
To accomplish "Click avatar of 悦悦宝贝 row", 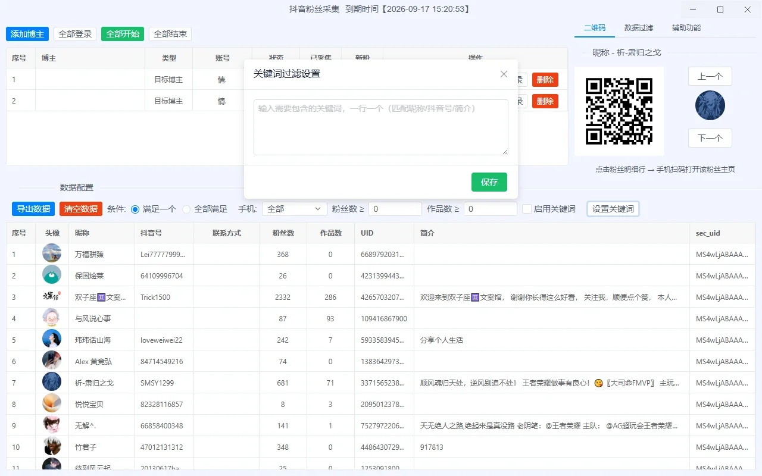I will click(52, 403).
